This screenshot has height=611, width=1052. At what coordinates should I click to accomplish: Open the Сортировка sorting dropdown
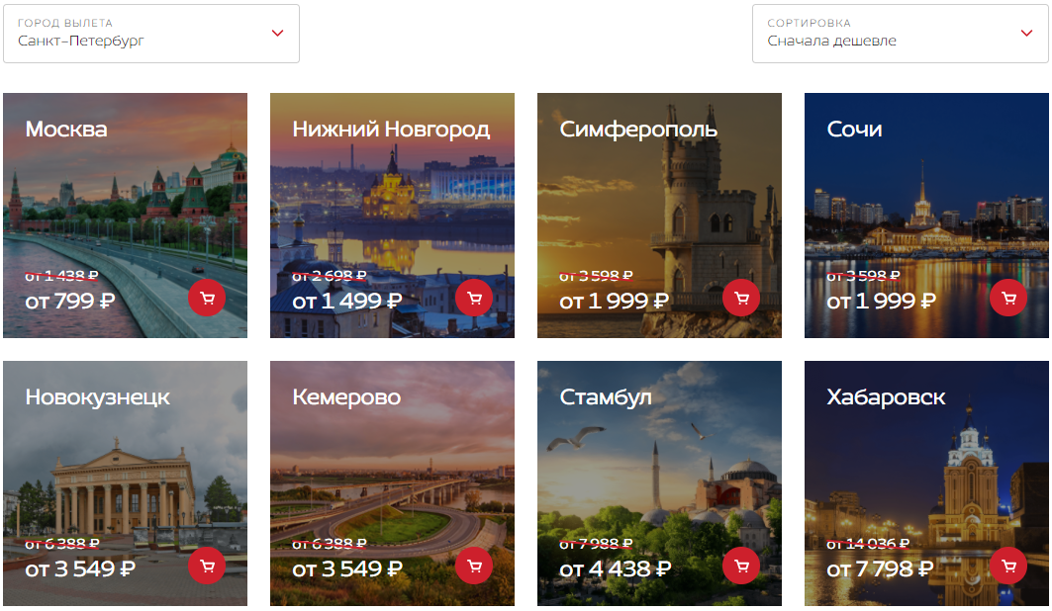pos(901,34)
